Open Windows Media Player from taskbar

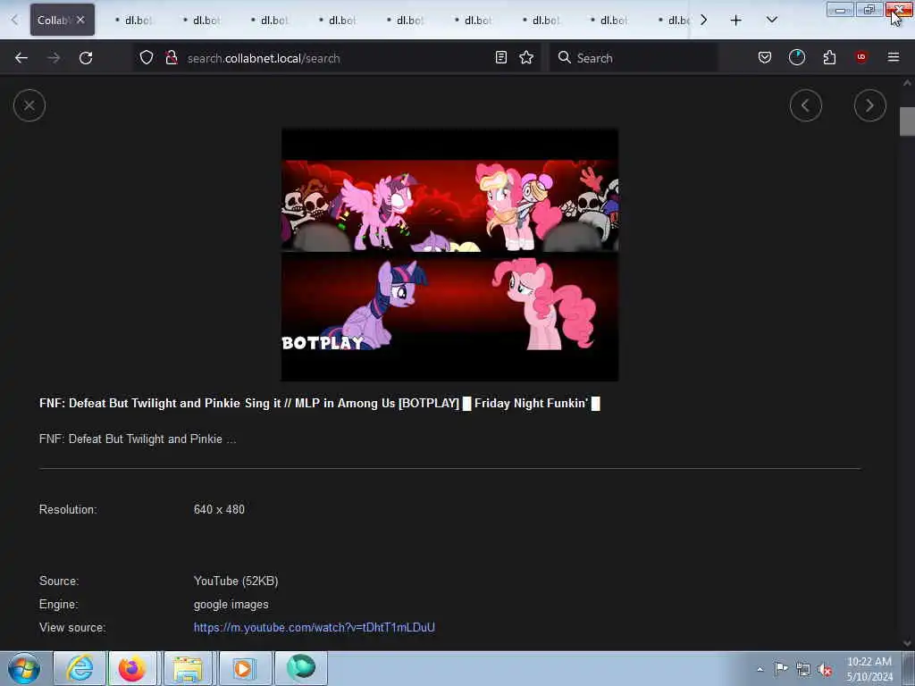[243, 668]
